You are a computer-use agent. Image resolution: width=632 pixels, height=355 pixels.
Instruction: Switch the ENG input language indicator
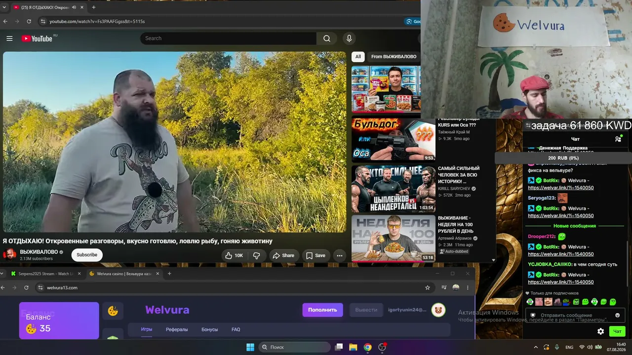pyautogui.click(x=569, y=347)
